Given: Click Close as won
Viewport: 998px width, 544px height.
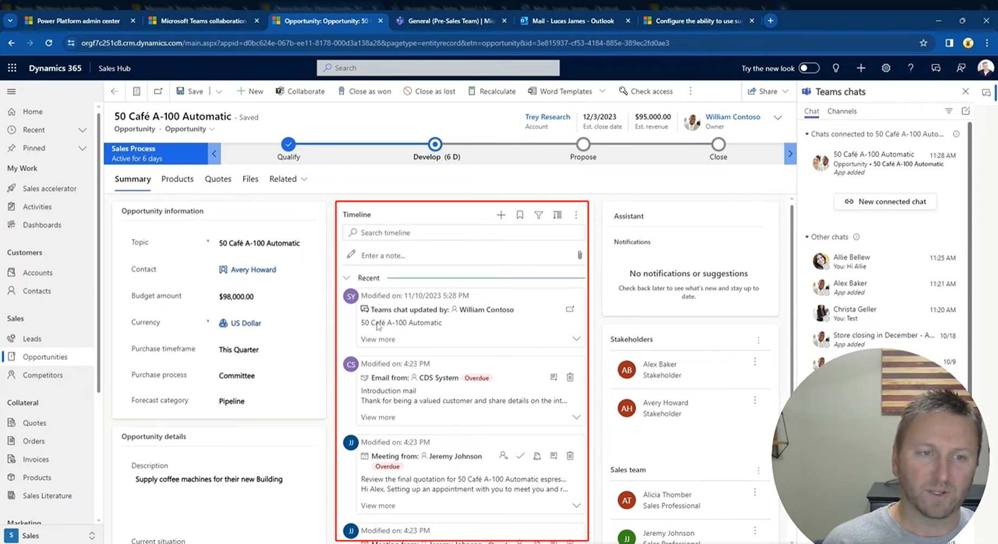Looking at the screenshot, I should pyautogui.click(x=364, y=91).
